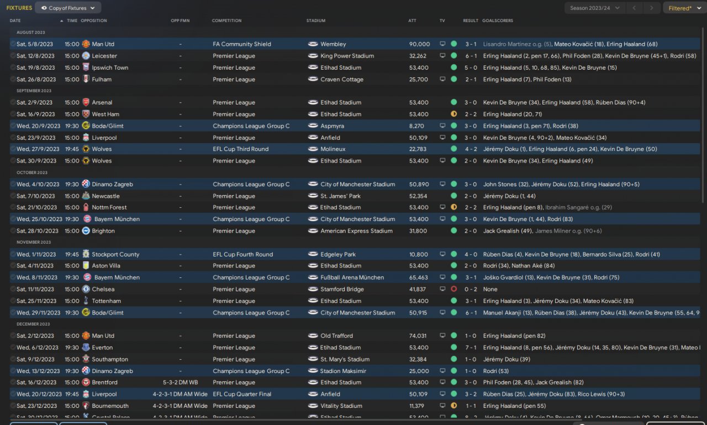Select the St. James' Park stadium name
Image resolution: width=707 pixels, height=425 pixels.
[341, 196]
